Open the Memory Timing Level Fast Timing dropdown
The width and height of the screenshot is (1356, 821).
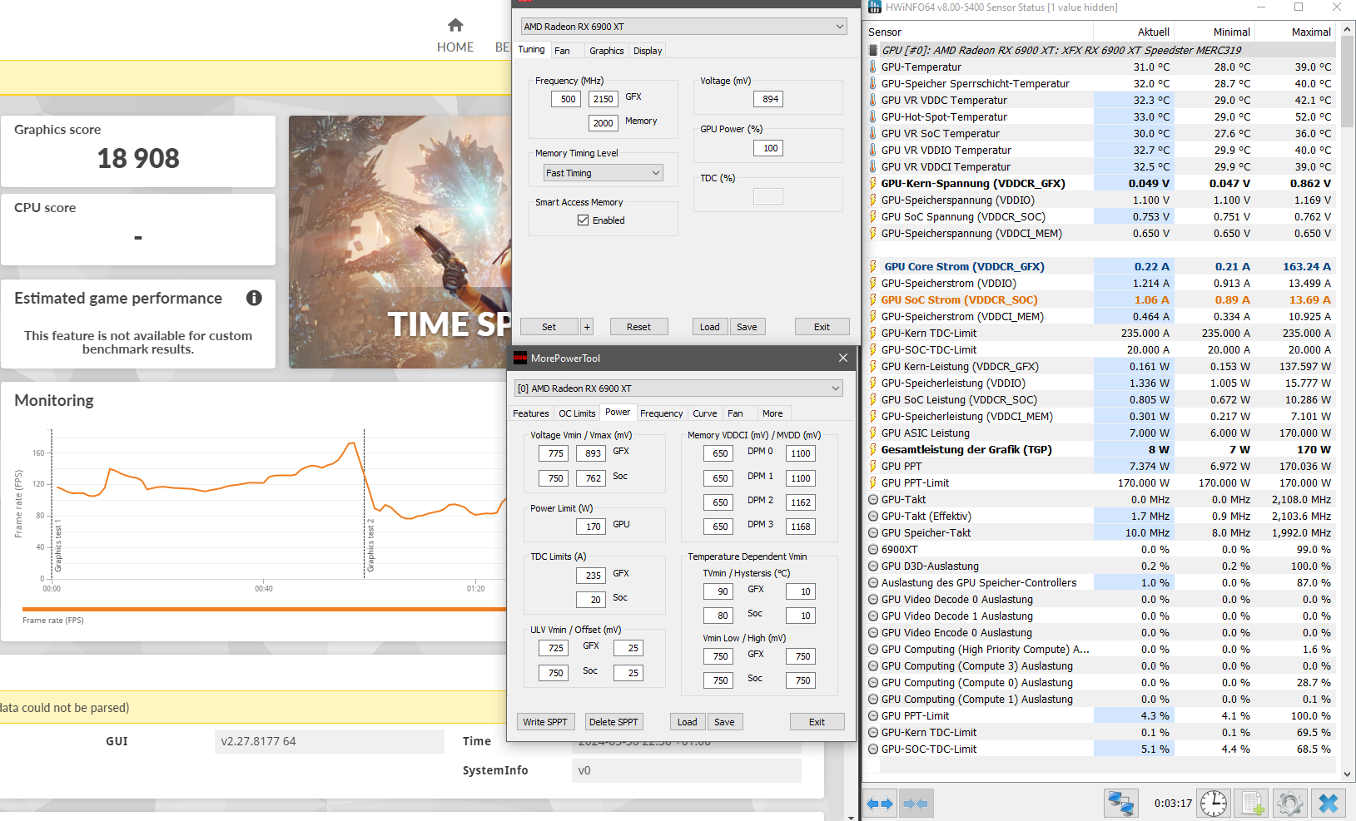click(603, 173)
